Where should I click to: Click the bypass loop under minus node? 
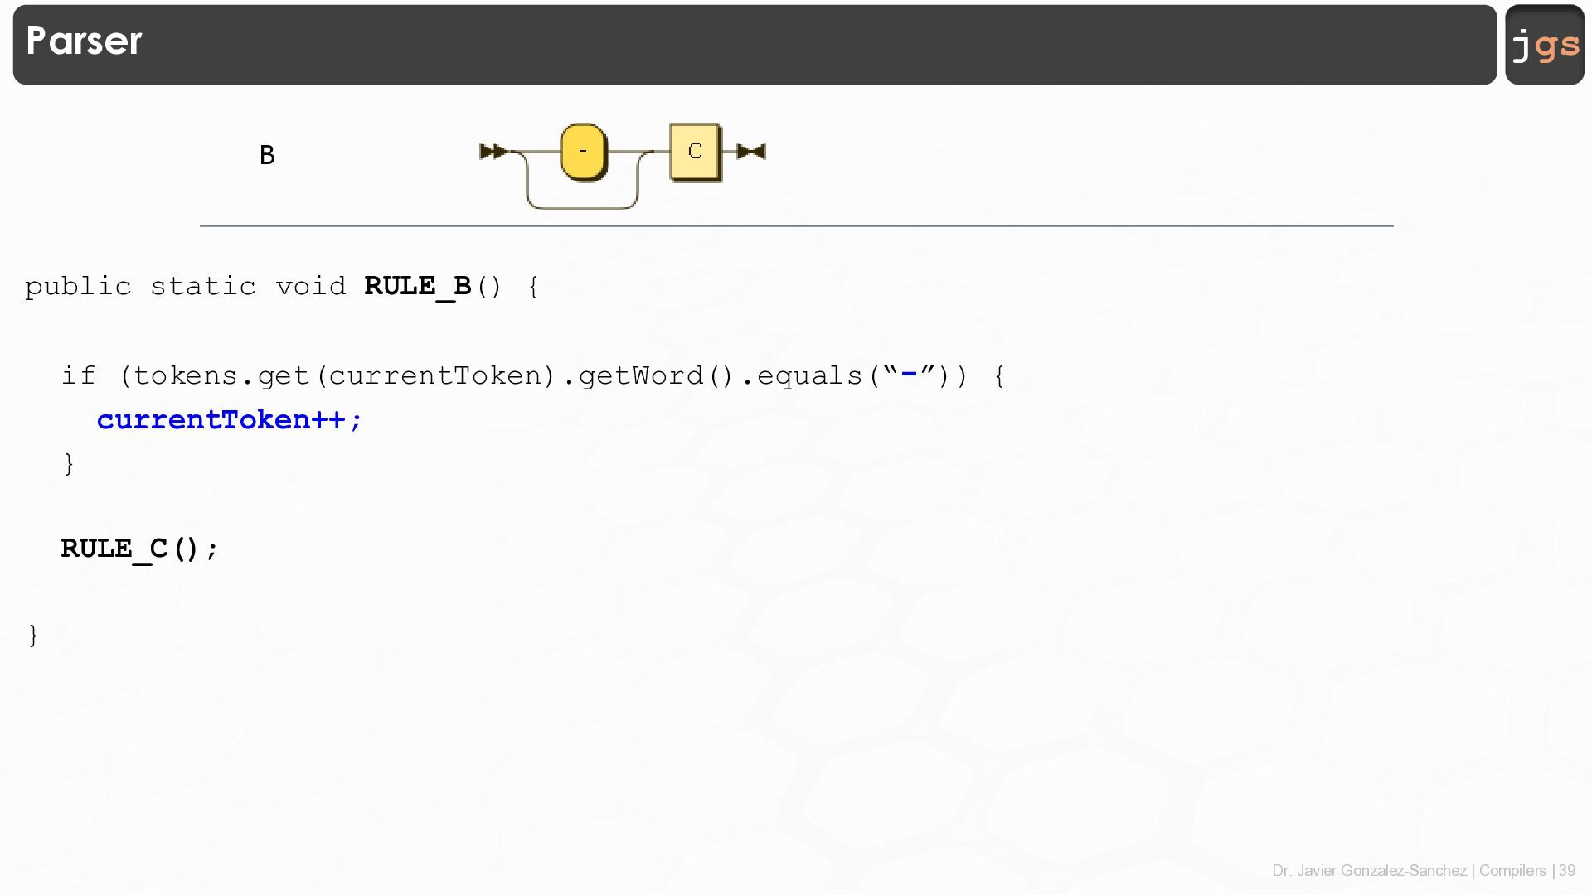pyautogui.click(x=582, y=206)
